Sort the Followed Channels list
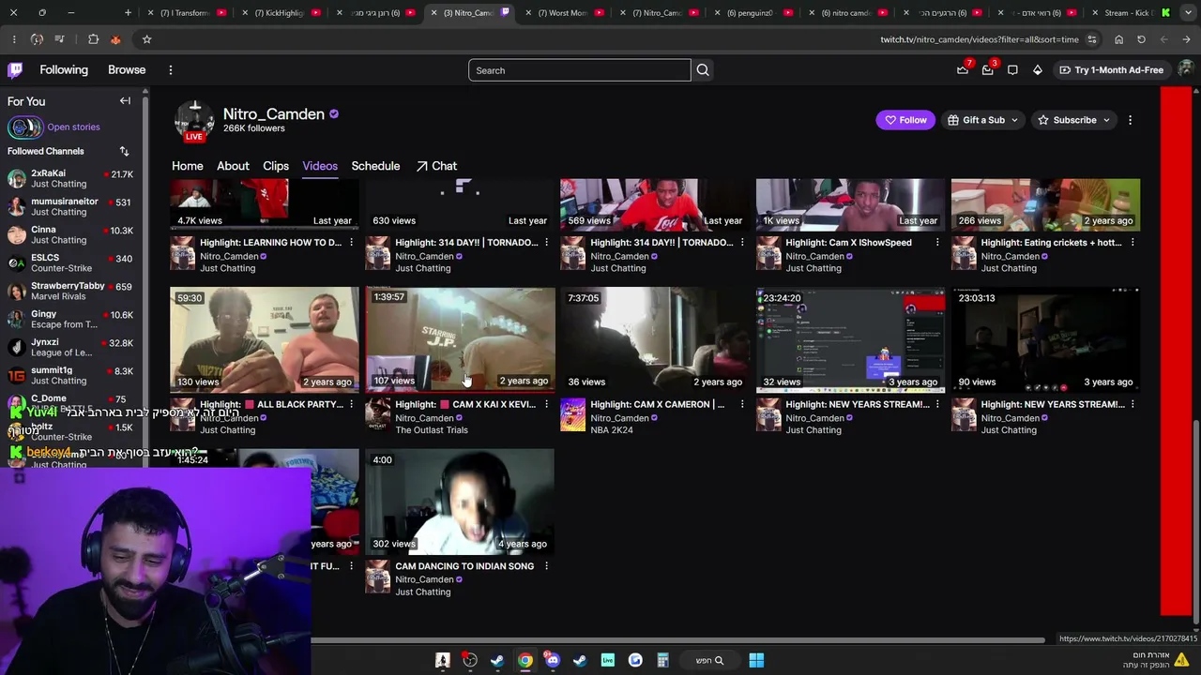1201x675 pixels. tap(124, 151)
